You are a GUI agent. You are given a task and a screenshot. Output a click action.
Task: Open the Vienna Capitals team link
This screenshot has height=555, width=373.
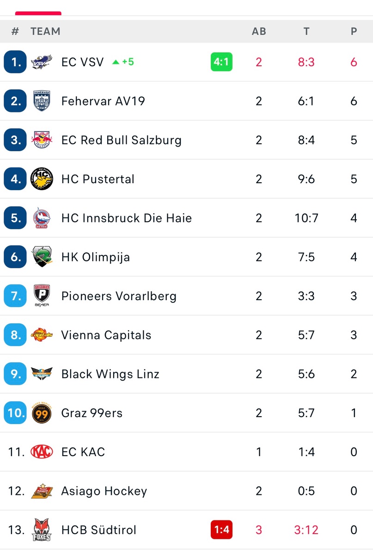coord(106,335)
